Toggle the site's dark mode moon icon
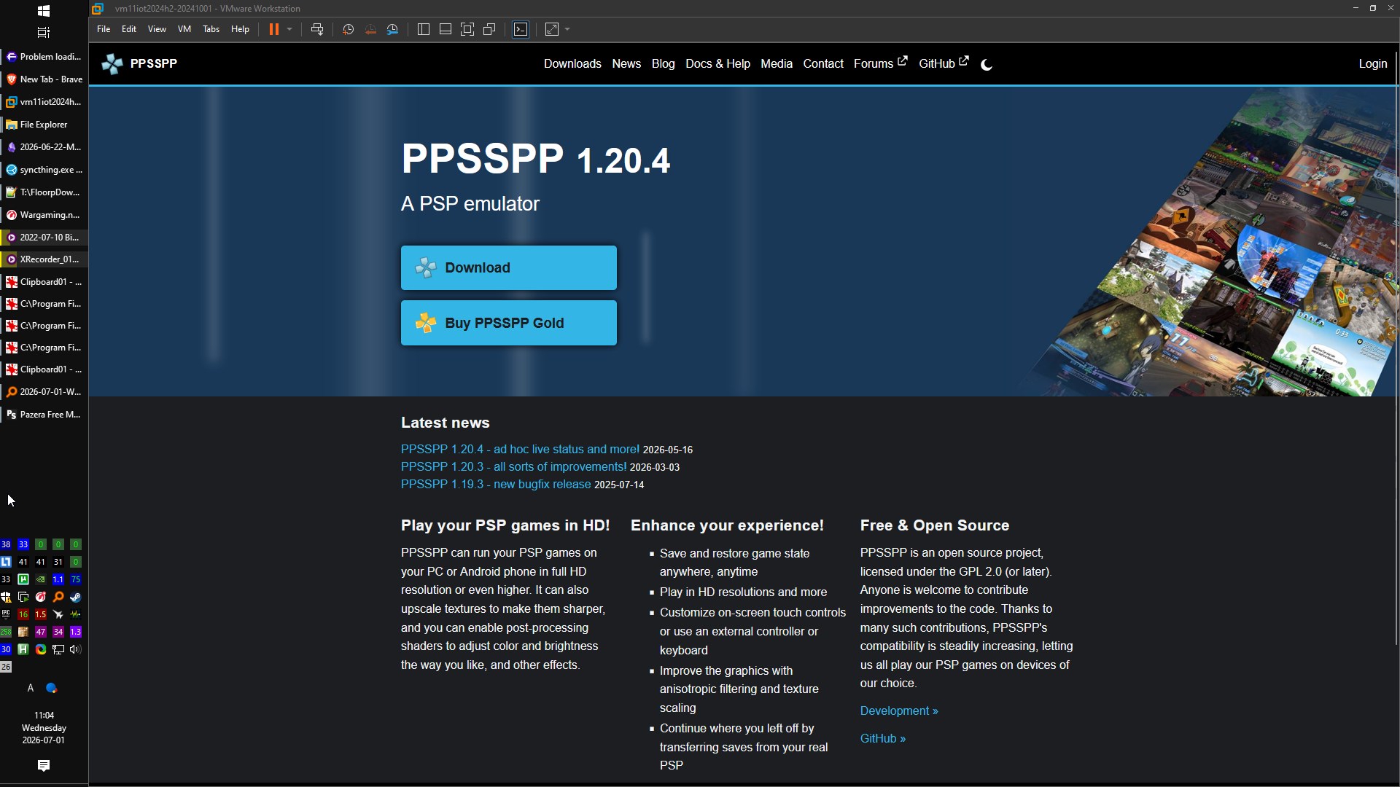Image resolution: width=1400 pixels, height=787 pixels. point(987,65)
